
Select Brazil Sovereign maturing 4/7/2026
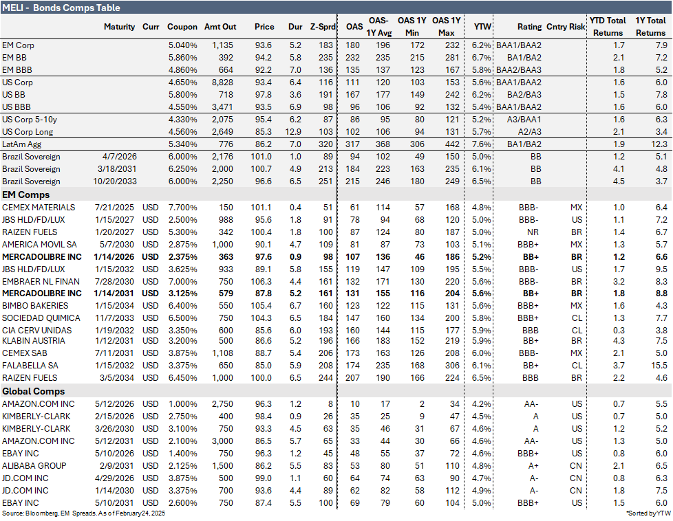tap(31, 157)
